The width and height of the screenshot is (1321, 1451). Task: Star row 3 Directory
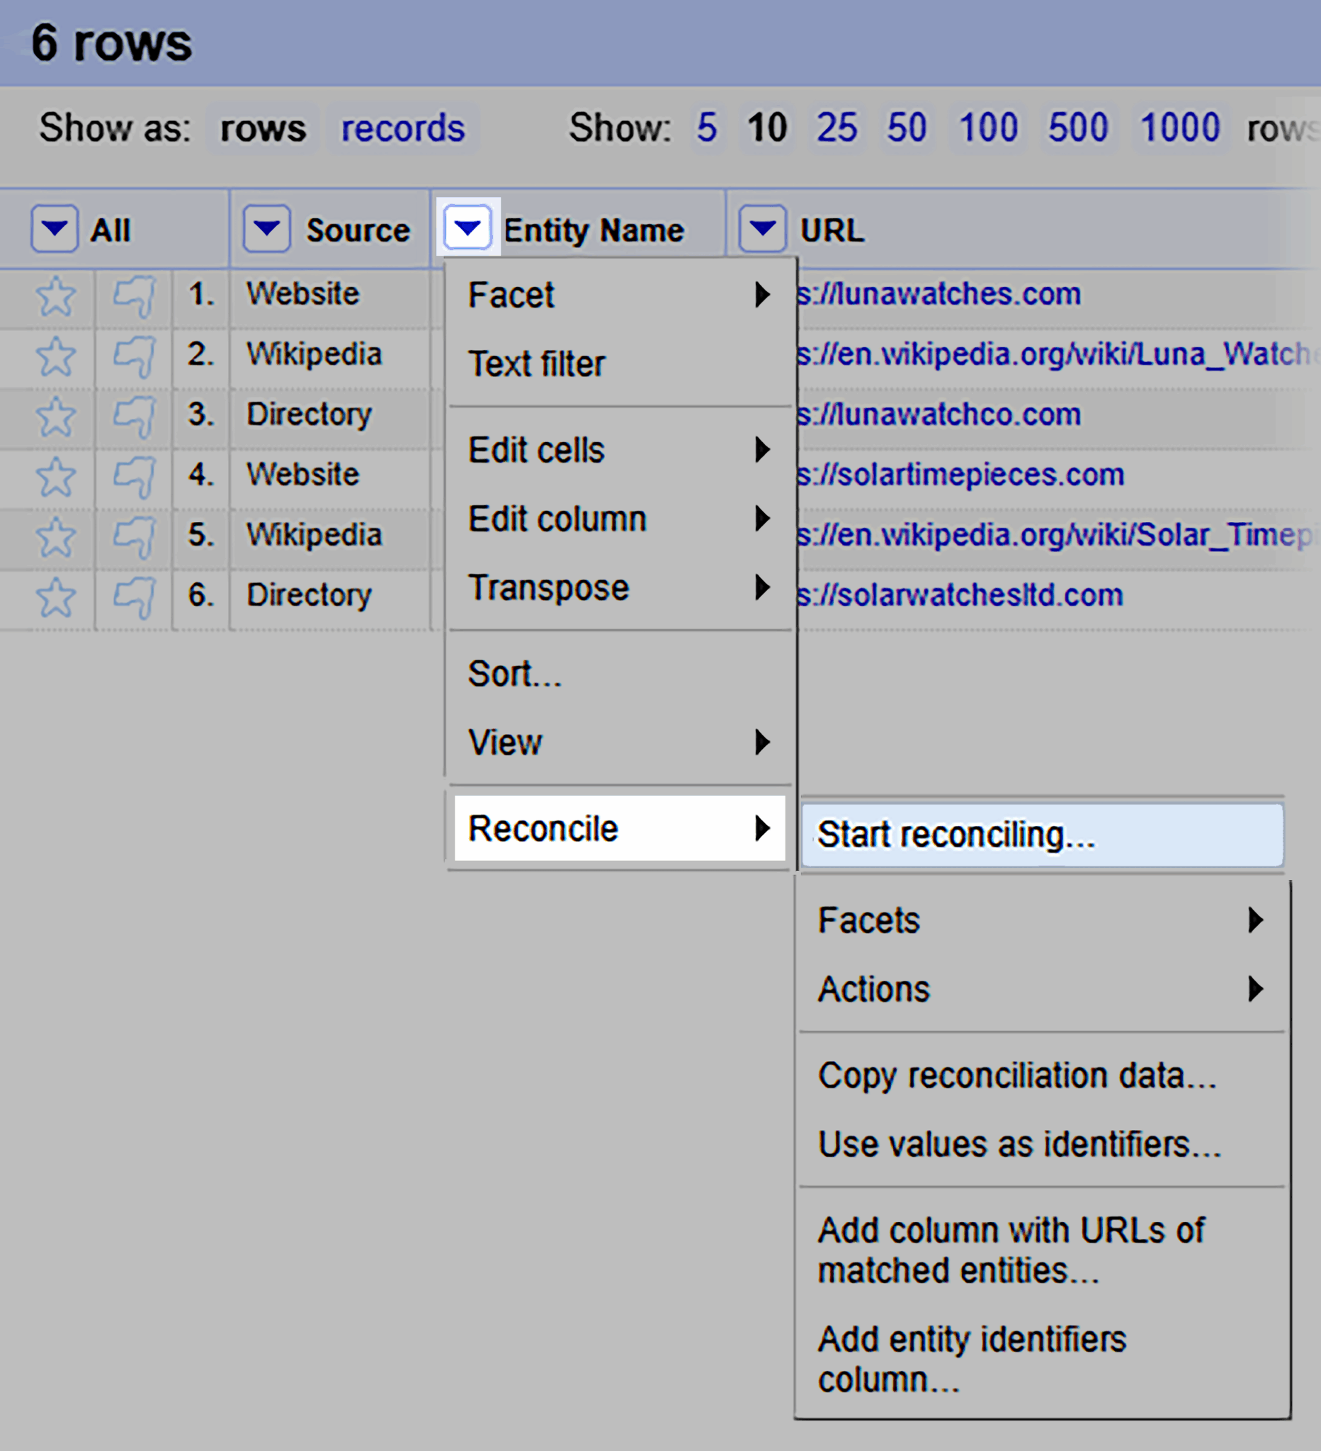coord(55,417)
